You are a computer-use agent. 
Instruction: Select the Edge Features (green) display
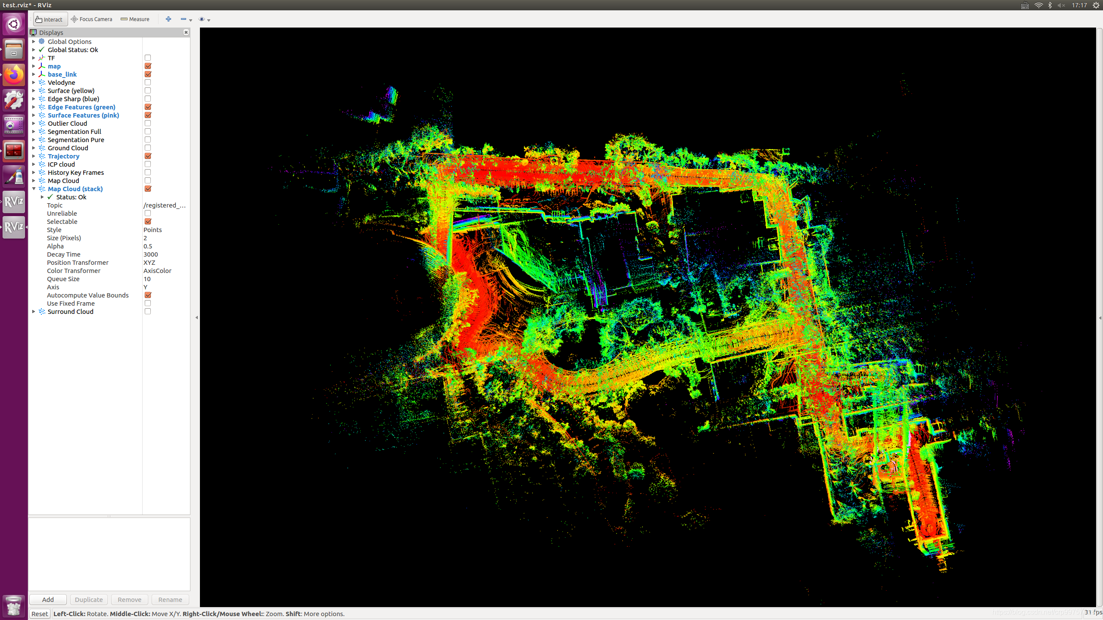81,107
